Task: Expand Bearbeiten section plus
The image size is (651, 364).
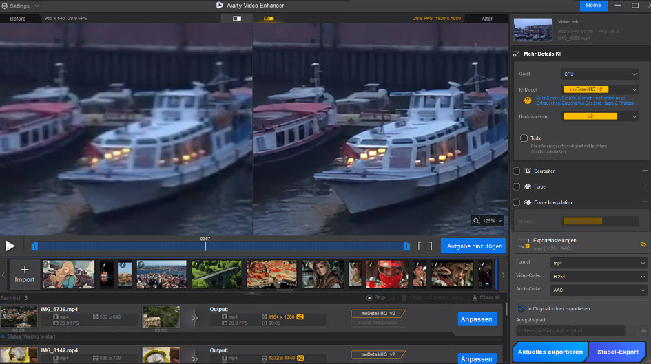Action: [x=645, y=171]
